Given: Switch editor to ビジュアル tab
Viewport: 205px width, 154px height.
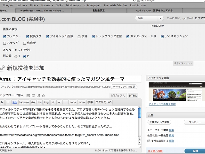Looking at the screenshot, I should coord(118,96).
